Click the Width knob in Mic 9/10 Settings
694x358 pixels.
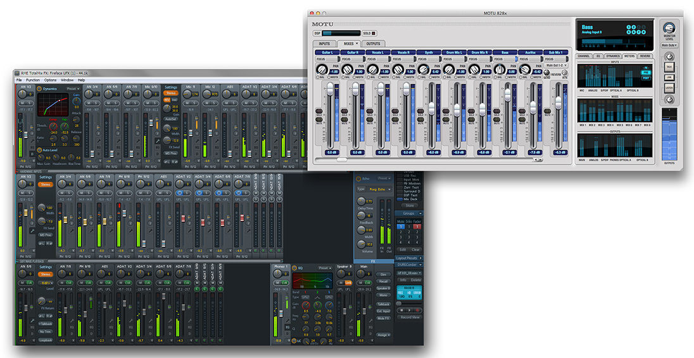[x=167, y=128]
